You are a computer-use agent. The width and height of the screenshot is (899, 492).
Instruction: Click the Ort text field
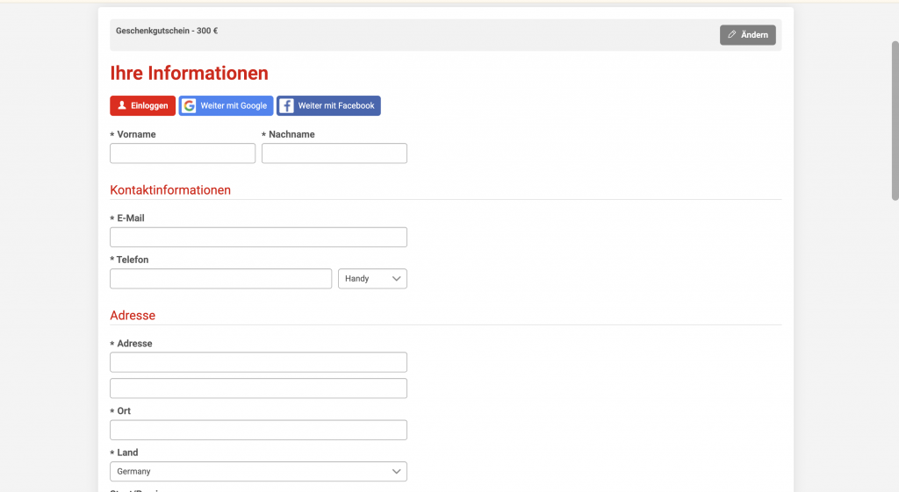[258, 430]
